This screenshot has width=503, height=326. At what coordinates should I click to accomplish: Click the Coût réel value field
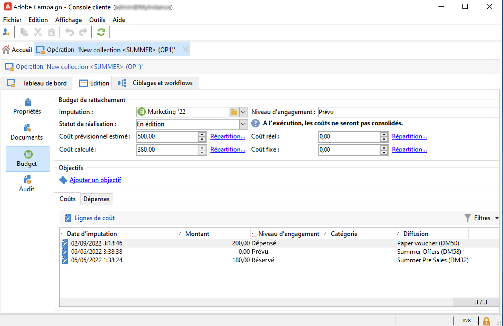pos(349,136)
